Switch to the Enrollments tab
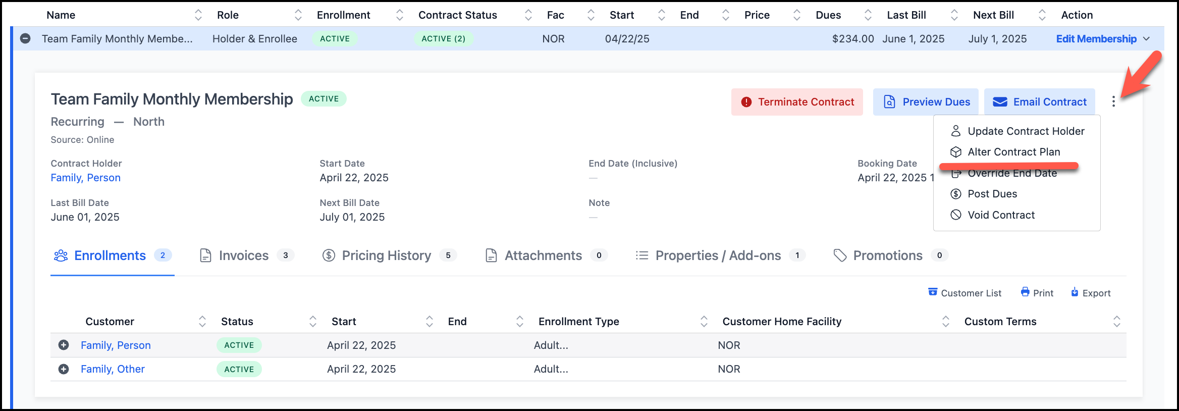The width and height of the screenshot is (1179, 411). pyautogui.click(x=113, y=255)
